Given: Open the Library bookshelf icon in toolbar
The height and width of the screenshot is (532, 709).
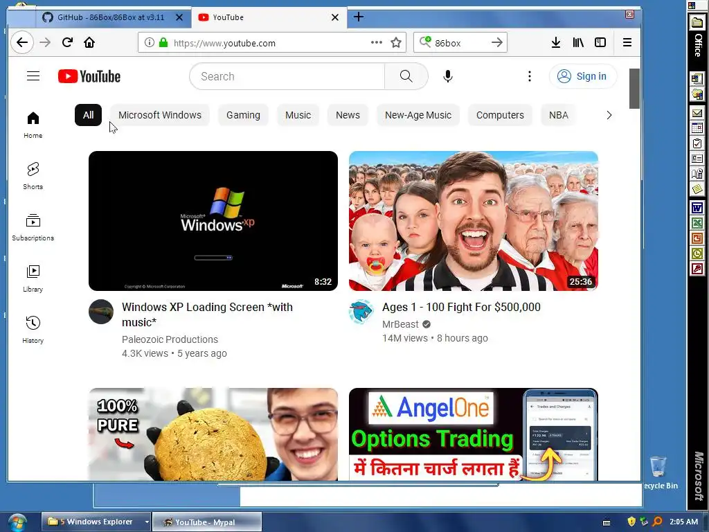Looking at the screenshot, I should (578, 42).
